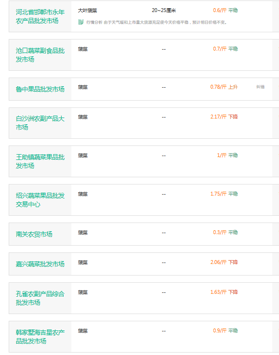This screenshot has height=355, width=279.
Task: Open 鲁中果品批发市场 market link
Action: click(40, 89)
